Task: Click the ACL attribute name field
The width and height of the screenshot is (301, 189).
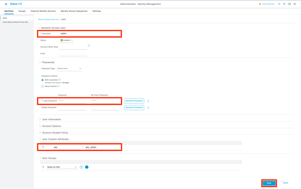Action: pyautogui.click(x=67, y=147)
